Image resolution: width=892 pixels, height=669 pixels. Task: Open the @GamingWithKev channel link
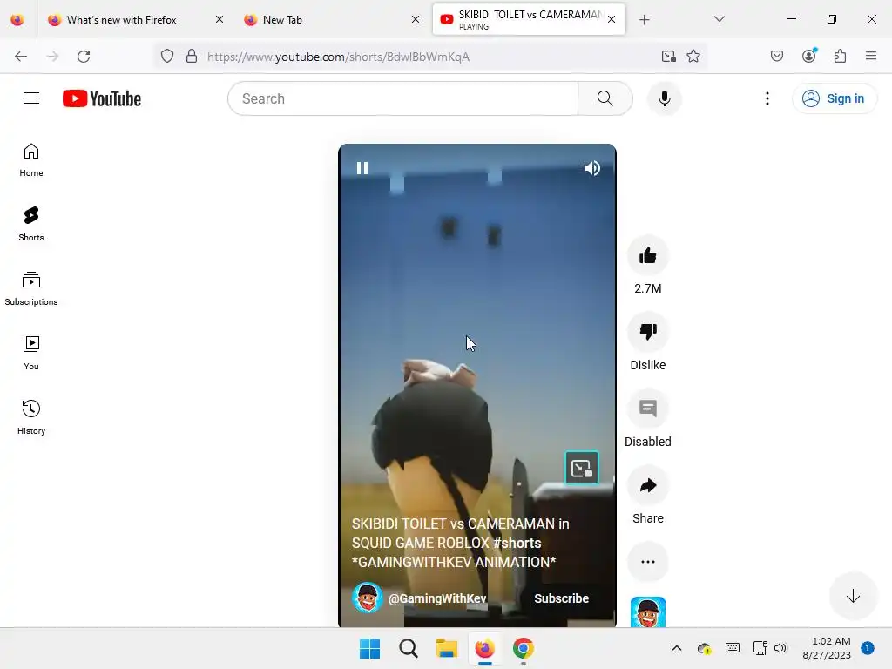point(437,598)
